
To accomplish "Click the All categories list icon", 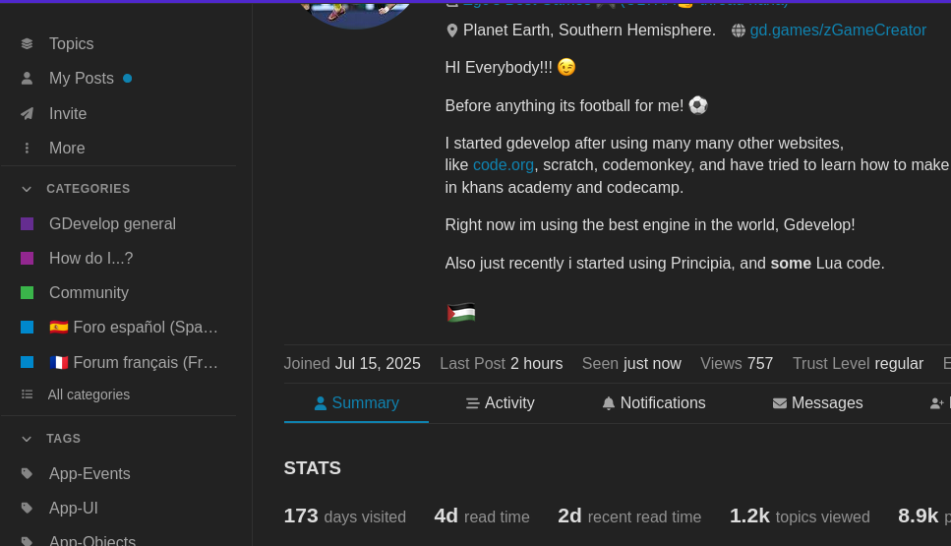I will tap(27, 394).
